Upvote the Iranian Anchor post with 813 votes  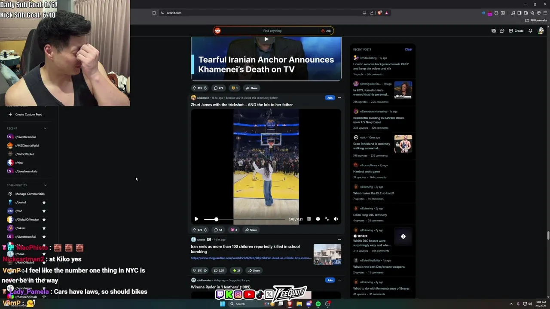click(194, 88)
